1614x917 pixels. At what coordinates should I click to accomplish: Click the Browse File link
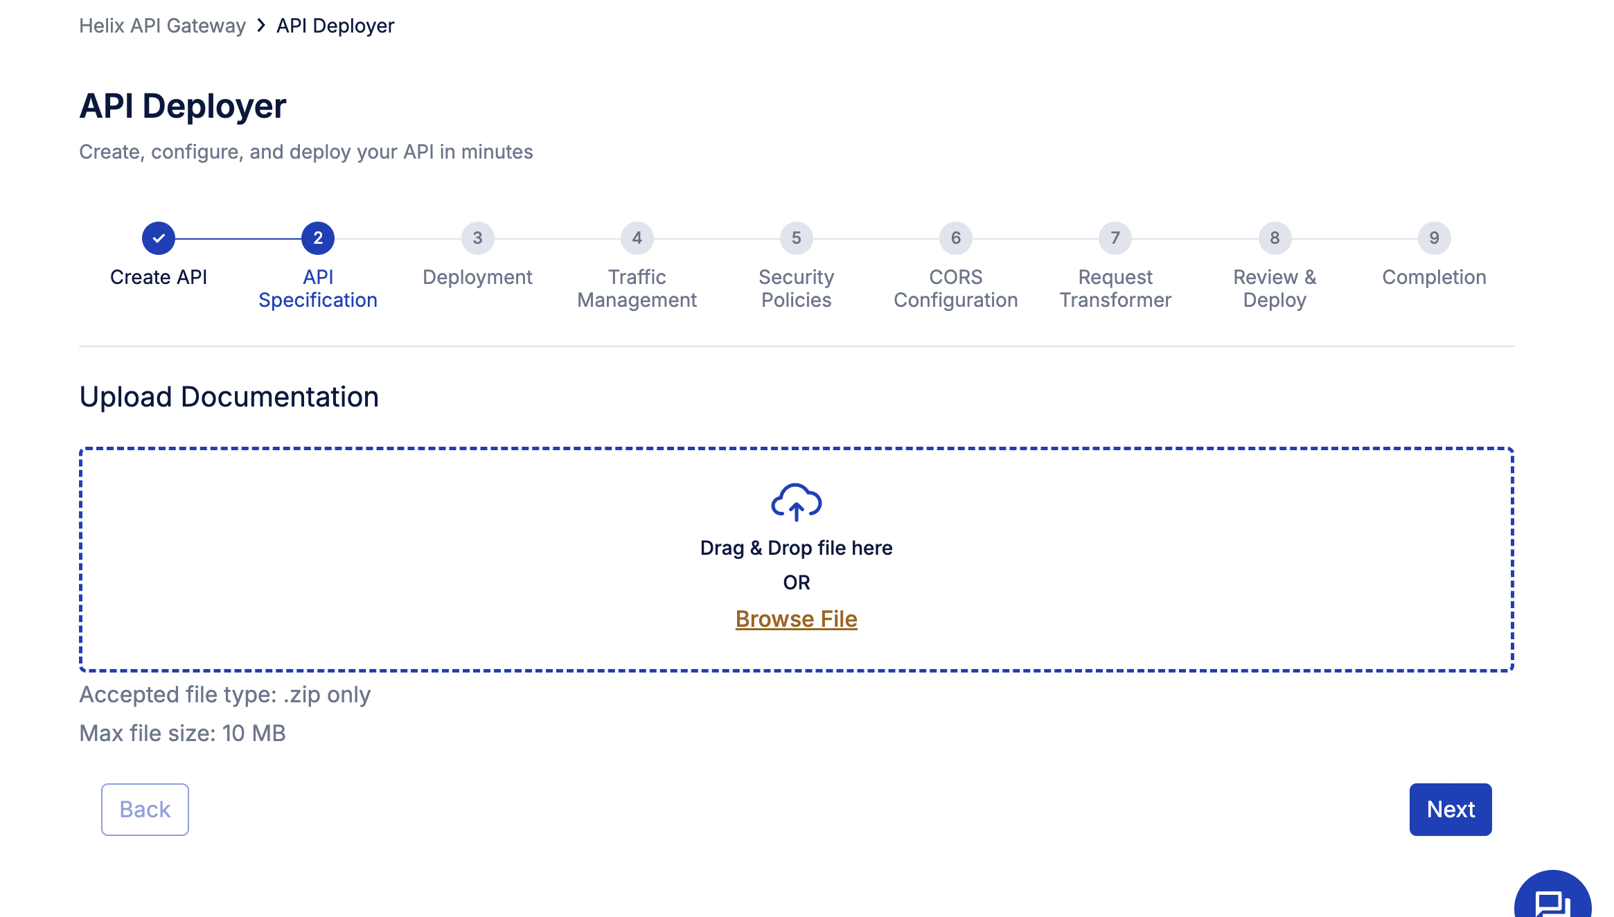(x=796, y=618)
